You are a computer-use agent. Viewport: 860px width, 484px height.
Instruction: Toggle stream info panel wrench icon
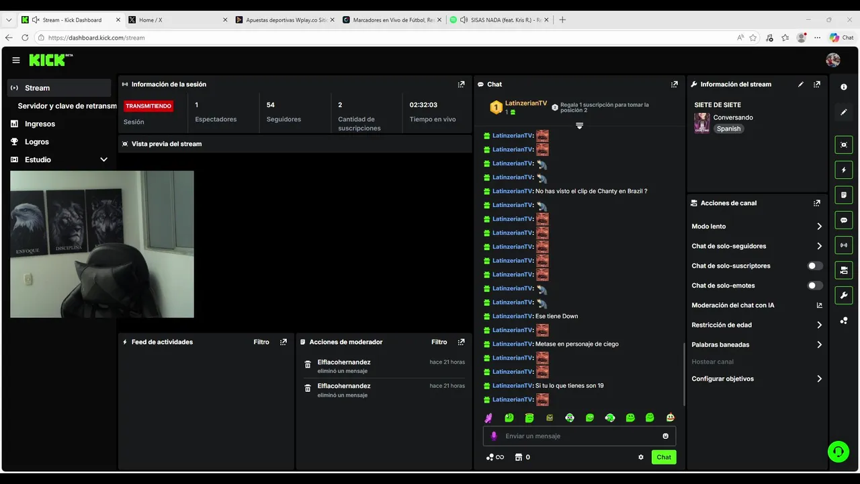pos(844,295)
